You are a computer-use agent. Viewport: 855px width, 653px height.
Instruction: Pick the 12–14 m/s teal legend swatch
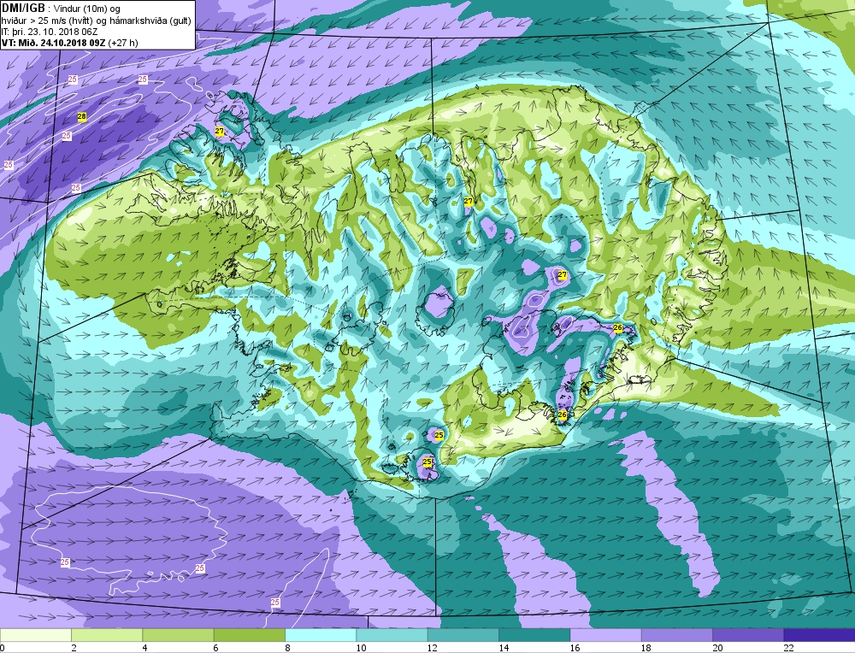point(463,635)
